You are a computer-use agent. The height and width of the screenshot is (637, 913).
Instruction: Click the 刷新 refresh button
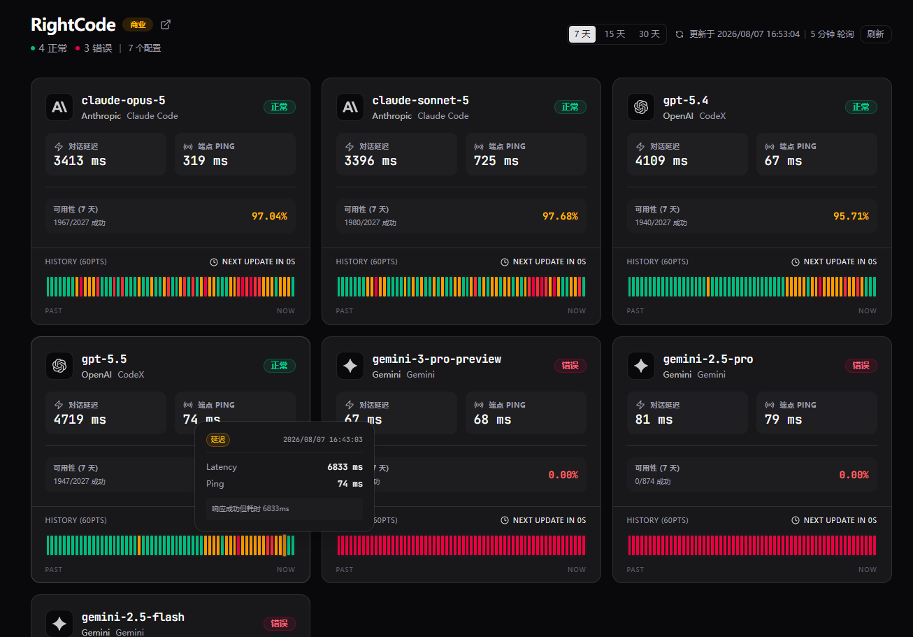coord(875,34)
